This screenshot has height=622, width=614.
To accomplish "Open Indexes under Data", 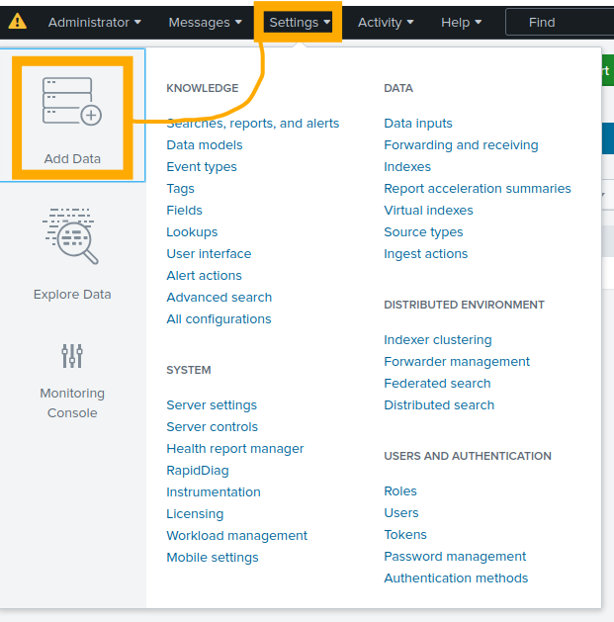I will click(x=407, y=167).
